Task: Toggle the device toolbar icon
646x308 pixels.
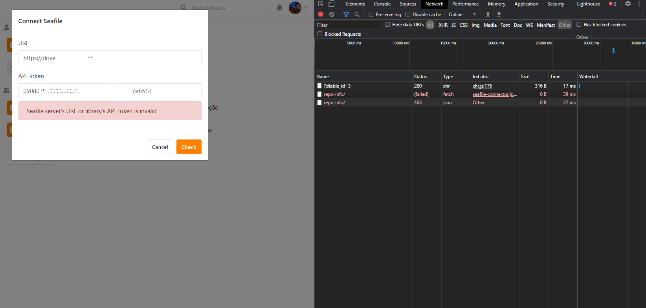Action: (331, 4)
